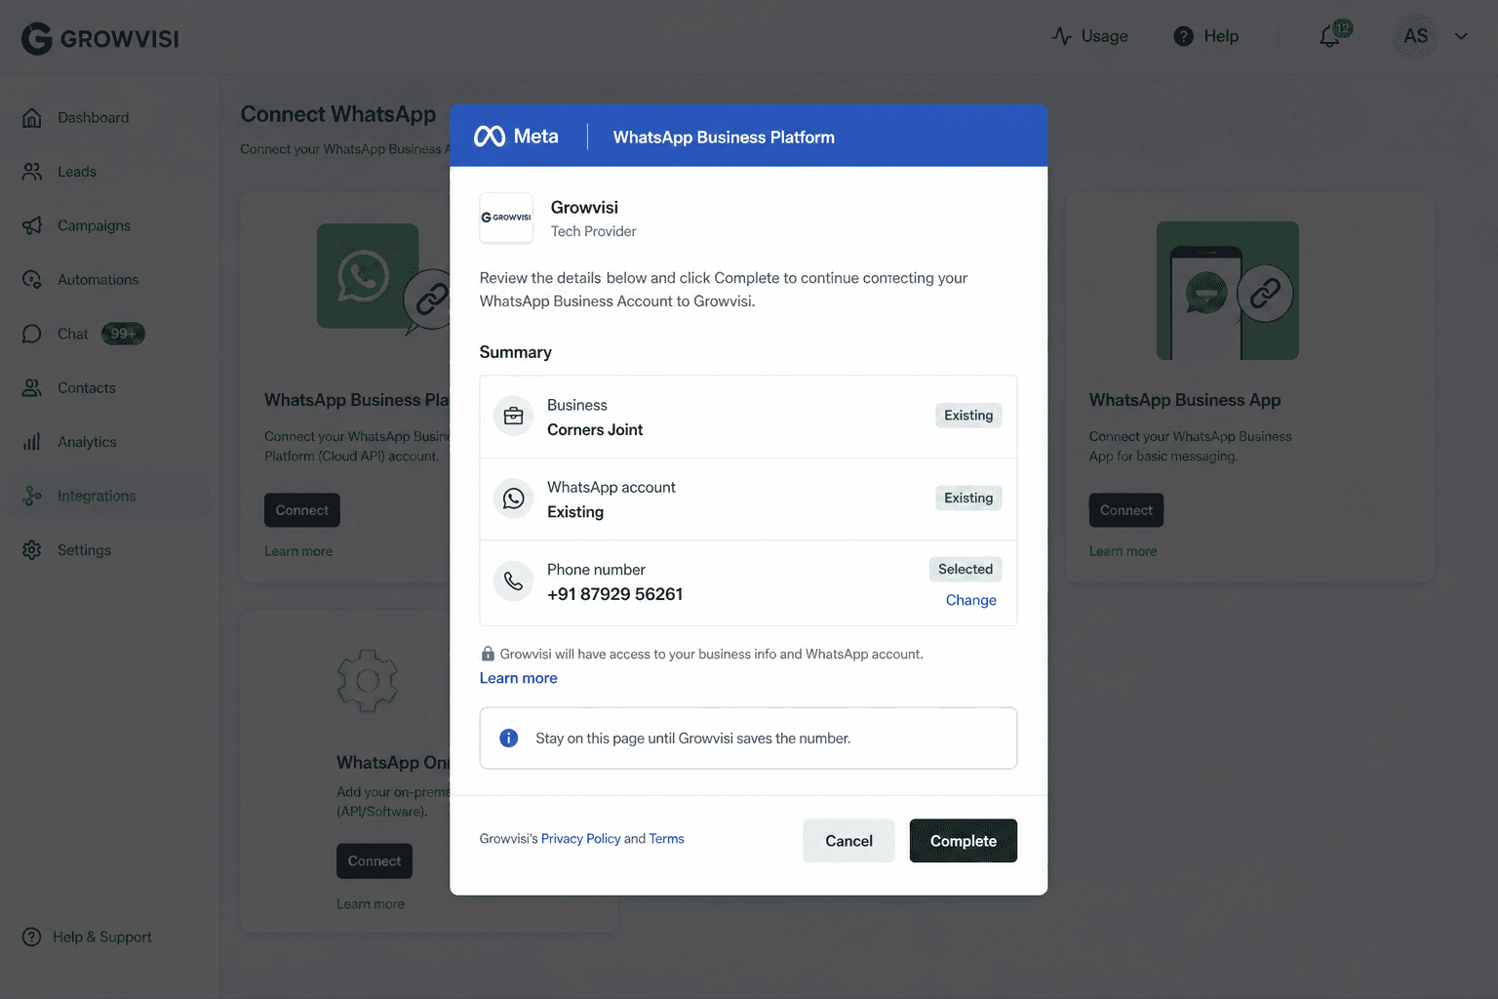Click the Growvisi logo in header
Image resolution: width=1498 pixels, height=999 pixels.
pos(100,38)
